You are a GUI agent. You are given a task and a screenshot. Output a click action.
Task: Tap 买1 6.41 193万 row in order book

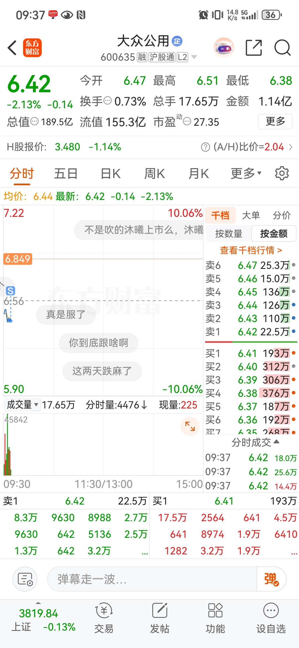(251, 353)
